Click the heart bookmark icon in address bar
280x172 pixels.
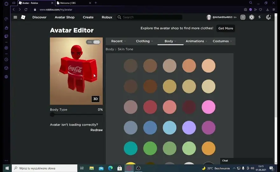[x=261, y=10]
